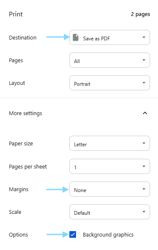Image resolution: width=158 pixels, height=250 pixels.
Task: Open the Paper size dropdown showing Letter
Action: point(110,143)
